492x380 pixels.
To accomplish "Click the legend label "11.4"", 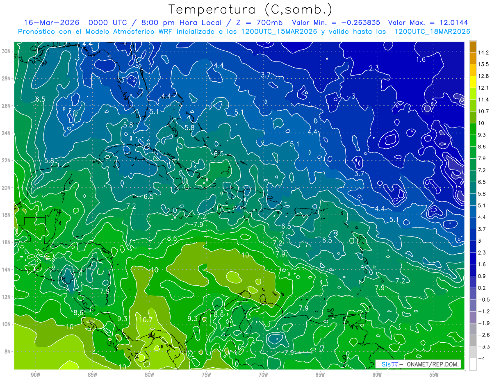I will point(484,100).
